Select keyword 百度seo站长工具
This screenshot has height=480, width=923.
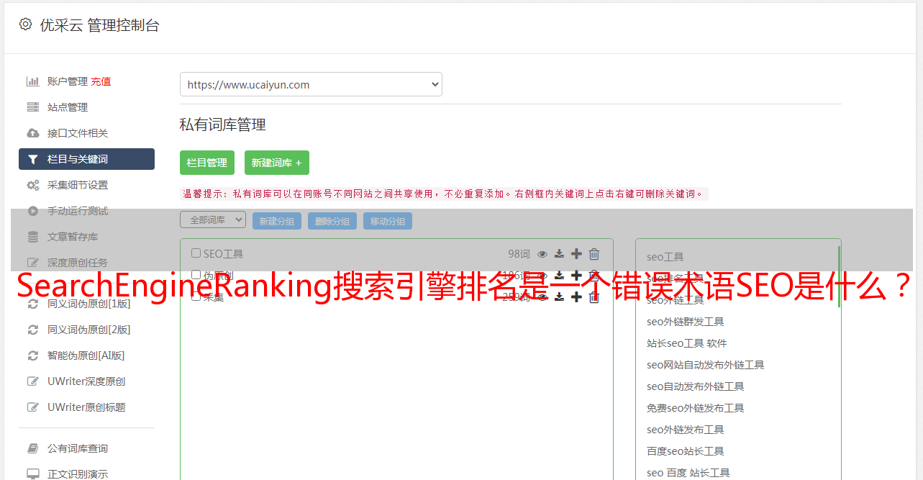pyautogui.click(x=686, y=451)
